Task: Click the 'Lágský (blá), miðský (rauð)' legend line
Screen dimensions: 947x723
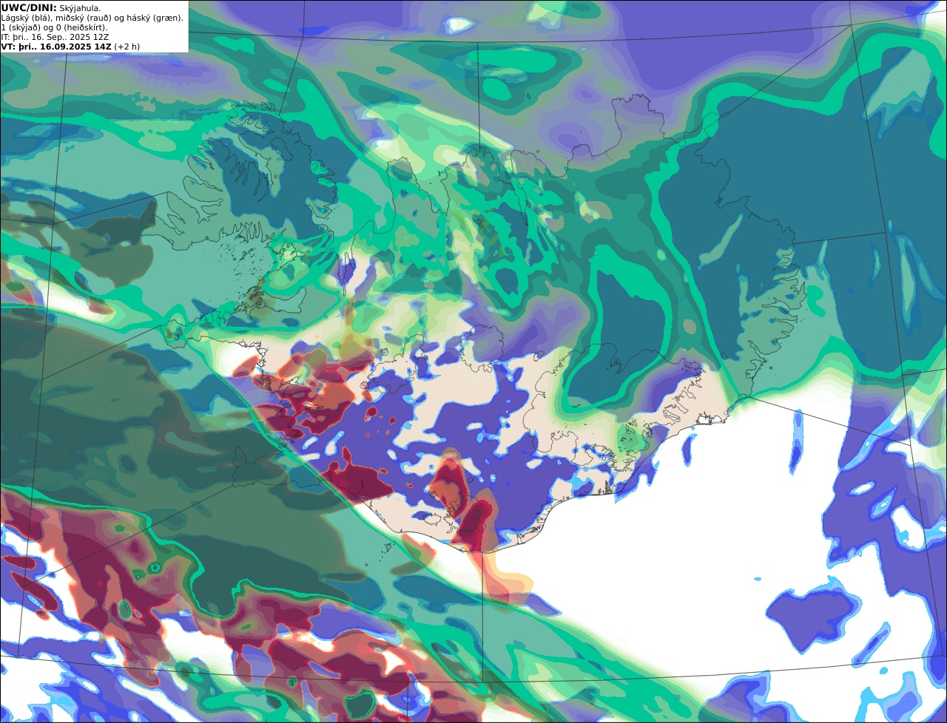Action: pos(92,18)
